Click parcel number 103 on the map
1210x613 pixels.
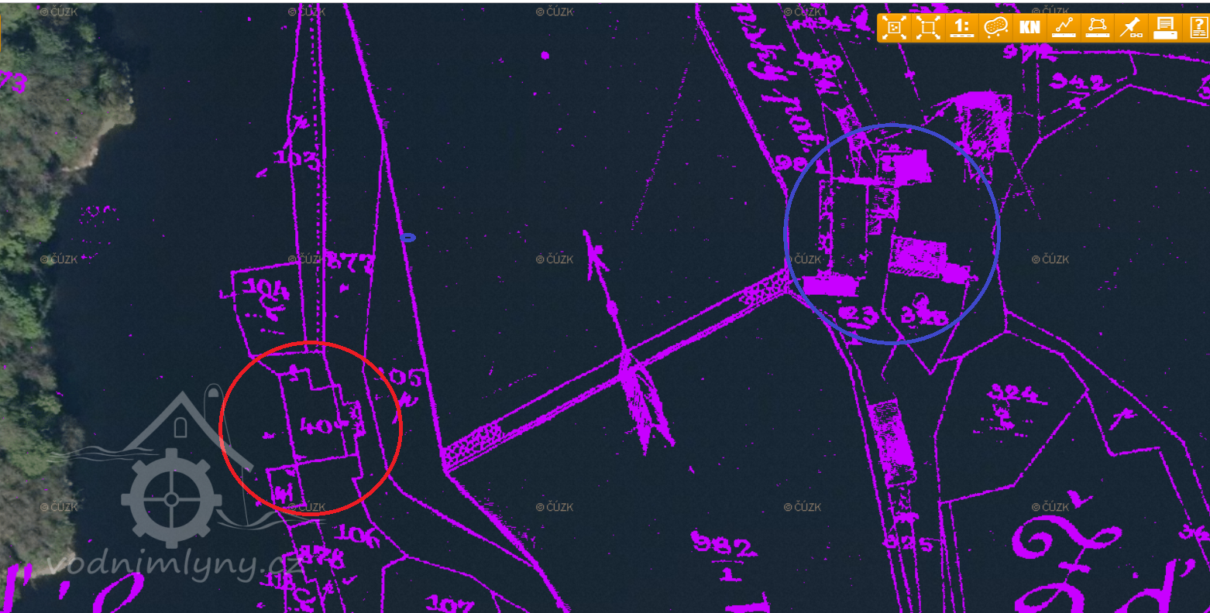pos(297,160)
